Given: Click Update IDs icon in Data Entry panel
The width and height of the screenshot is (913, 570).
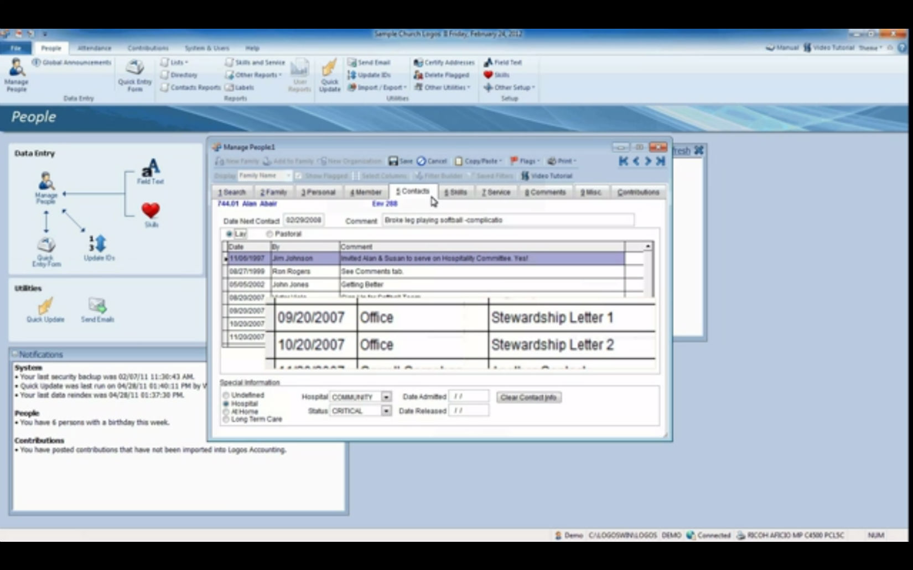Looking at the screenshot, I should point(99,248).
